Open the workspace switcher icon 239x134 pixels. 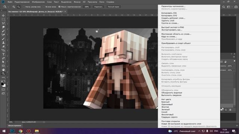point(229,7)
